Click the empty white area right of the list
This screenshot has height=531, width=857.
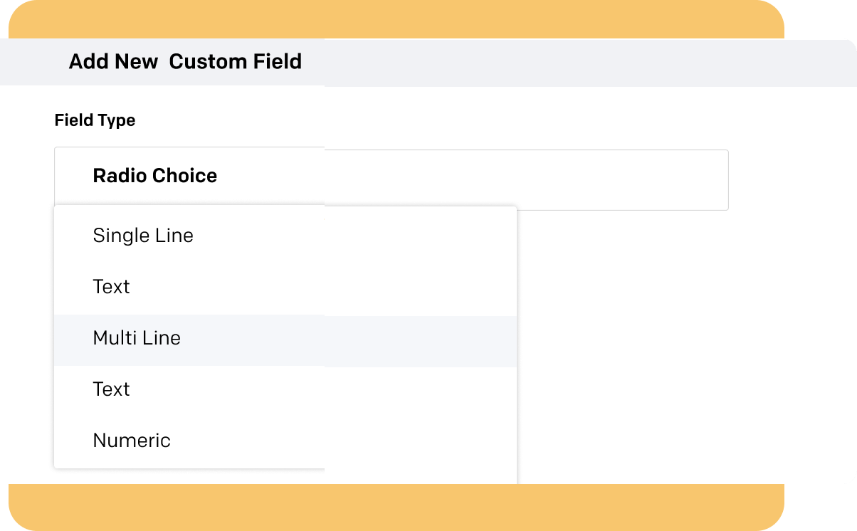click(641, 342)
